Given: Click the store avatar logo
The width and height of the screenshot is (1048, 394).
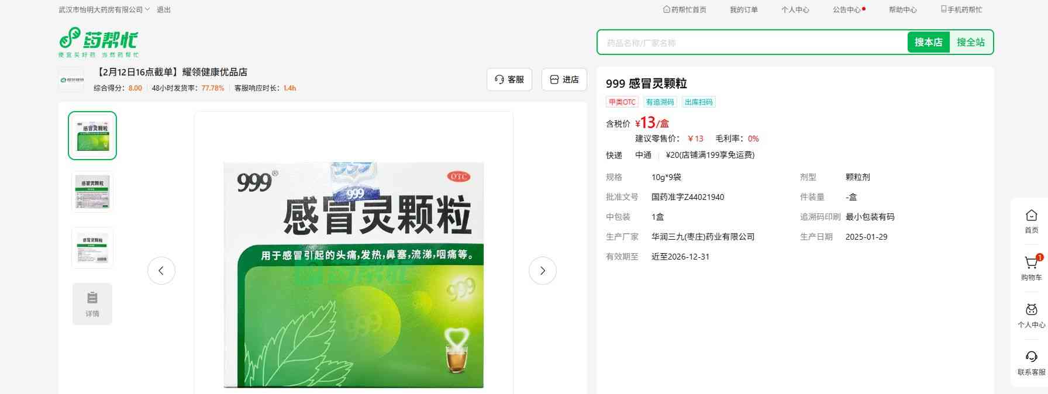Looking at the screenshot, I should point(71,80).
